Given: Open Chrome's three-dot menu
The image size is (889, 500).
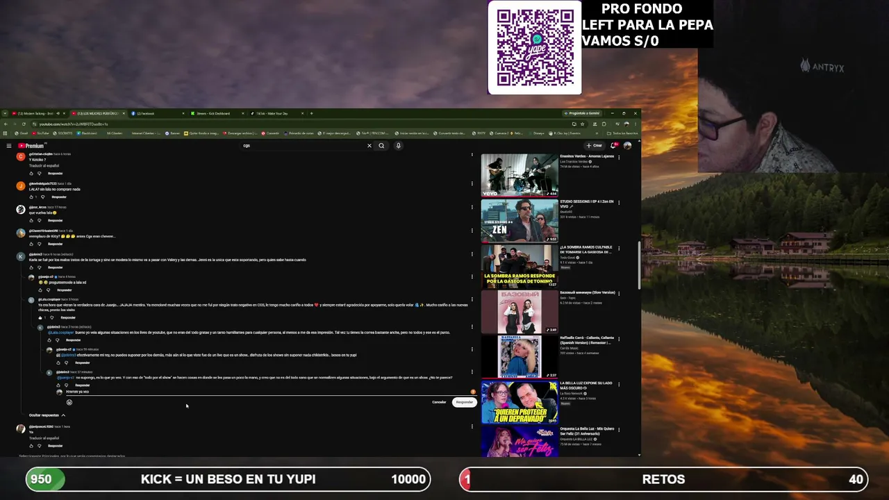Looking at the screenshot, I should (635, 124).
